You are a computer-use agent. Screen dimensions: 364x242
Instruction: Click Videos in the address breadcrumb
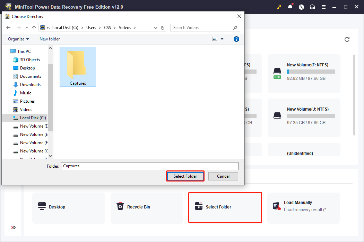tap(125, 28)
